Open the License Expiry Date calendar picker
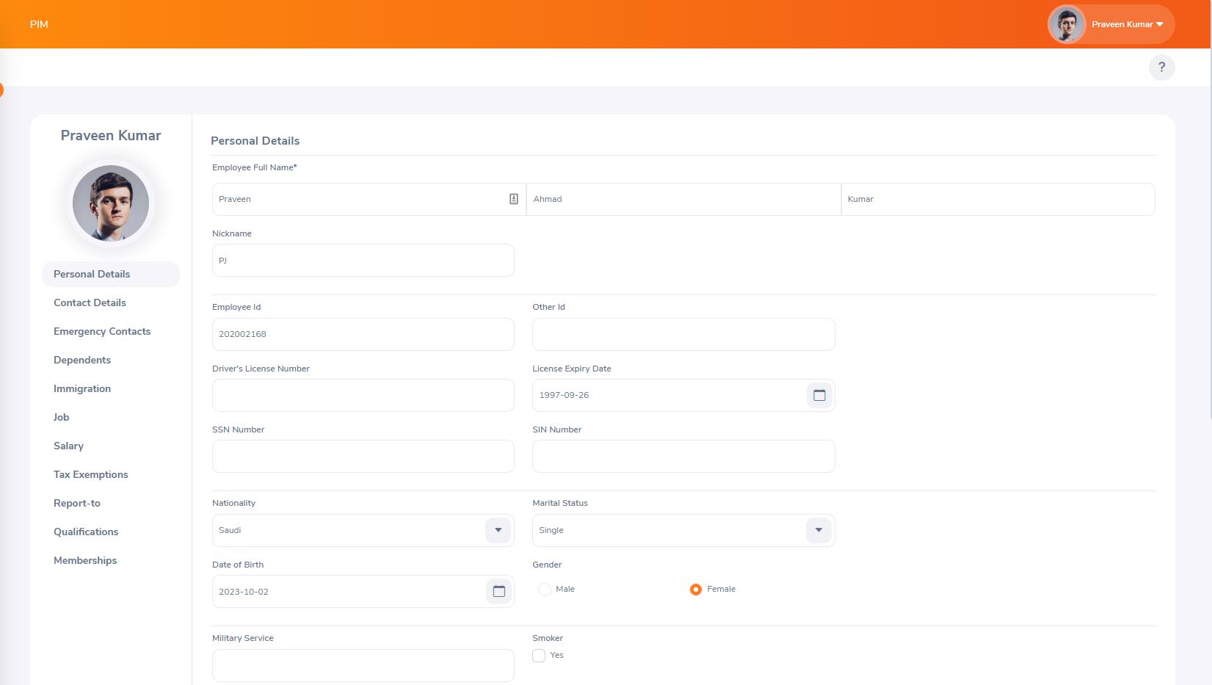The width and height of the screenshot is (1212, 685). pyautogui.click(x=818, y=394)
